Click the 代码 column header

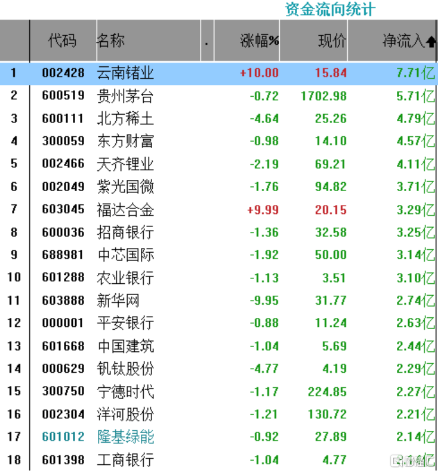[63, 41]
